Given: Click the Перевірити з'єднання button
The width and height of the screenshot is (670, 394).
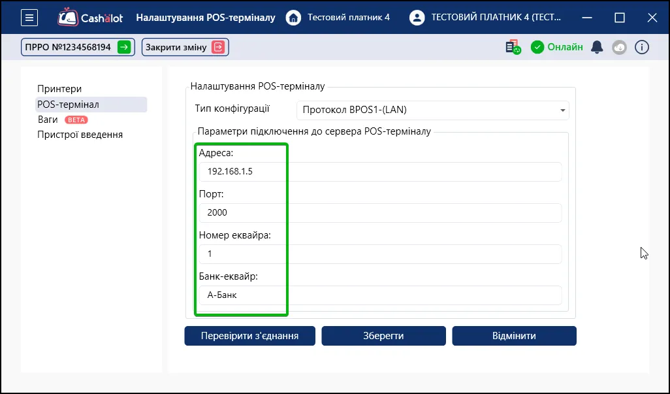Looking at the screenshot, I should click(250, 336).
